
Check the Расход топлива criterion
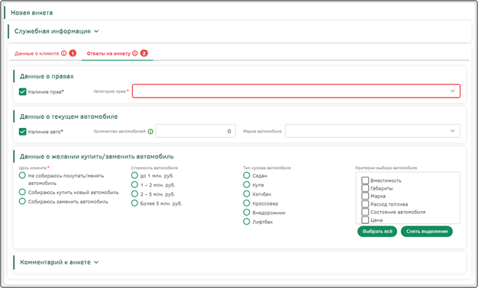[365, 204]
